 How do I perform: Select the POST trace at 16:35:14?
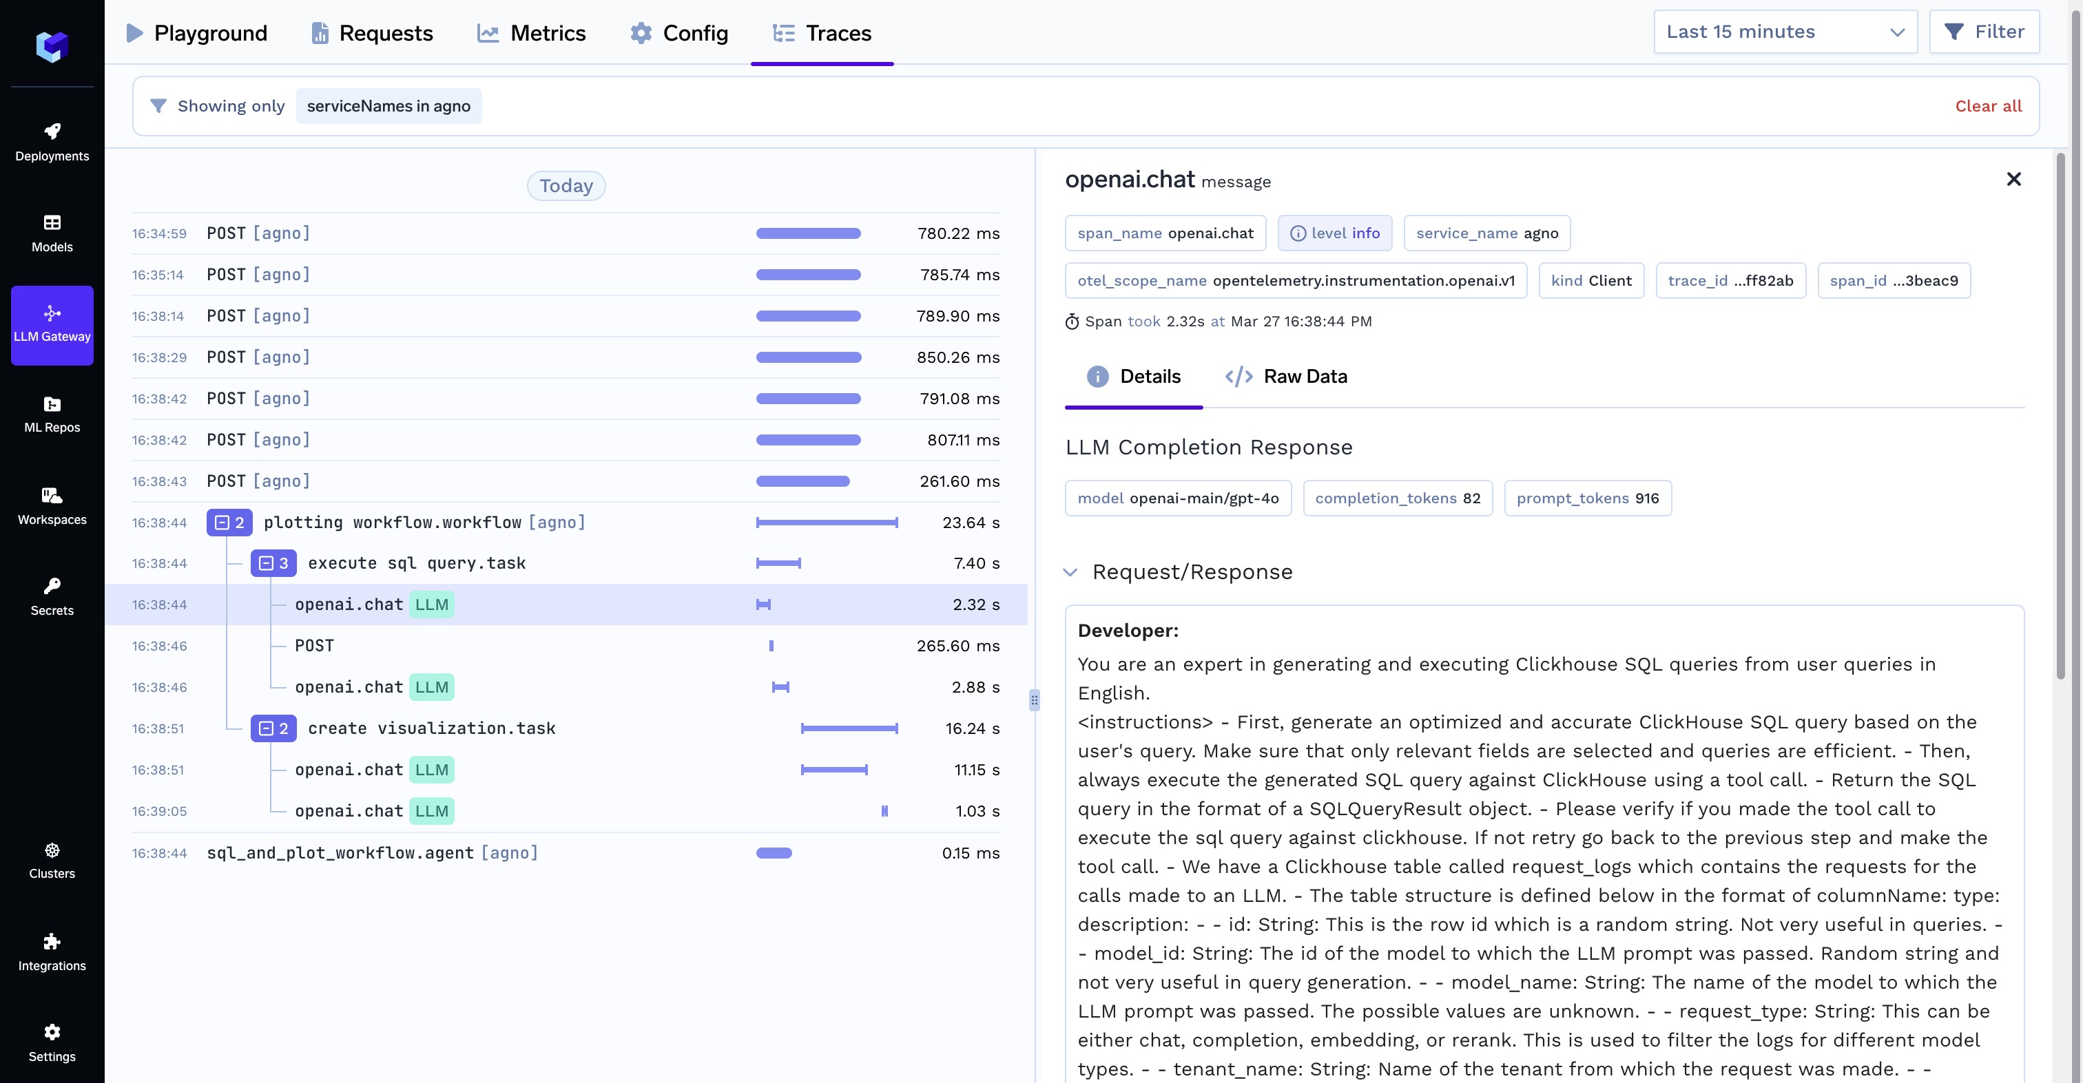click(566, 275)
